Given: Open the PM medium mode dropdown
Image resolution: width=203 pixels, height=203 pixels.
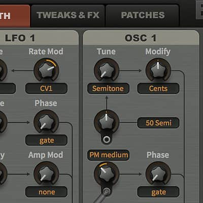Looking at the screenshot, I should 108,155.
